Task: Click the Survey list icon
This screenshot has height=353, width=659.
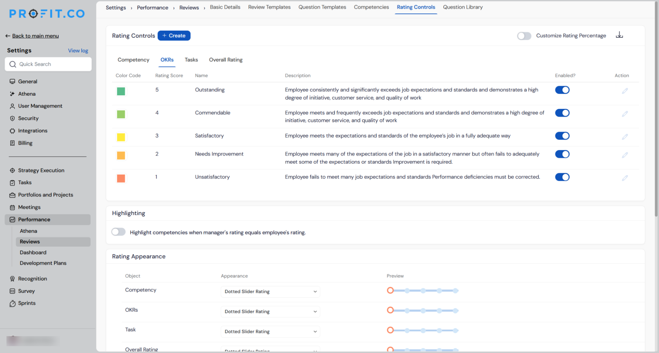Action: pos(12,291)
